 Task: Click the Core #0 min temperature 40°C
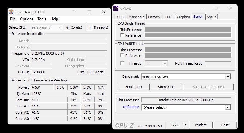coord(74,100)
